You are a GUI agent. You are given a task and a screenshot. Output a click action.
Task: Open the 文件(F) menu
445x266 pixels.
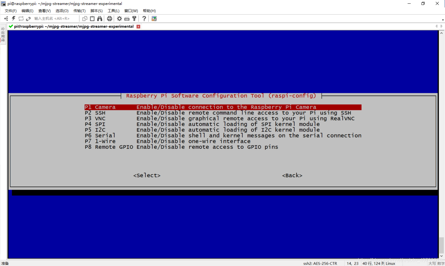(11, 11)
